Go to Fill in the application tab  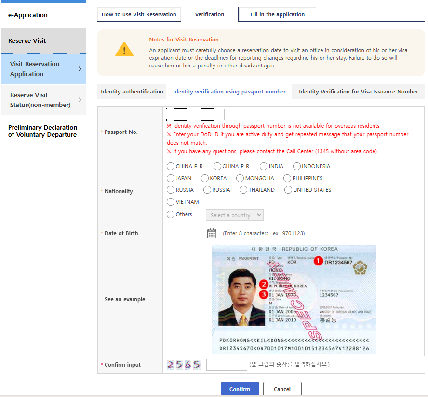tap(277, 14)
